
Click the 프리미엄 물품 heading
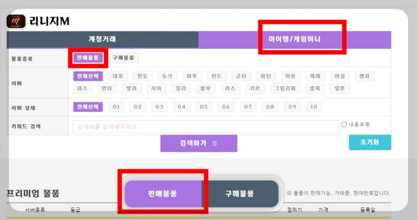33,193
